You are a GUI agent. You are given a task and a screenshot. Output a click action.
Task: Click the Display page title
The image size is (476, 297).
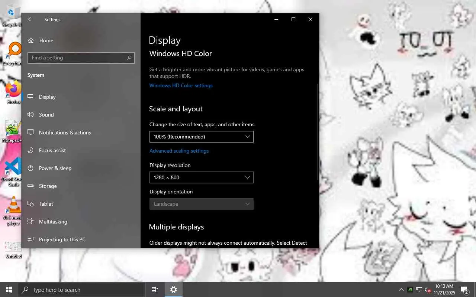point(165,40)
